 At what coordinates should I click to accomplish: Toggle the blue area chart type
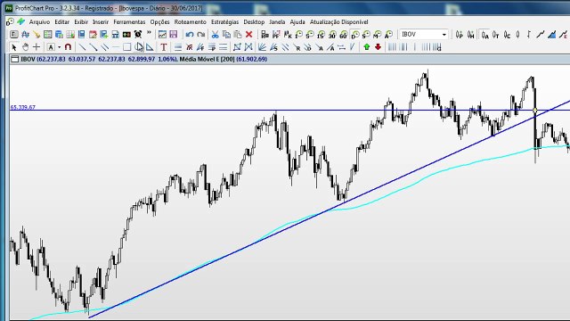(x=552, y=35)
